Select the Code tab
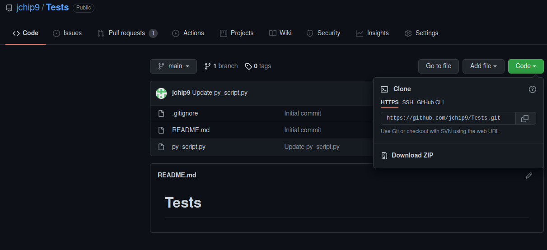Image resolution: width=547 pixels, height=250 pixels. [25, 33]
